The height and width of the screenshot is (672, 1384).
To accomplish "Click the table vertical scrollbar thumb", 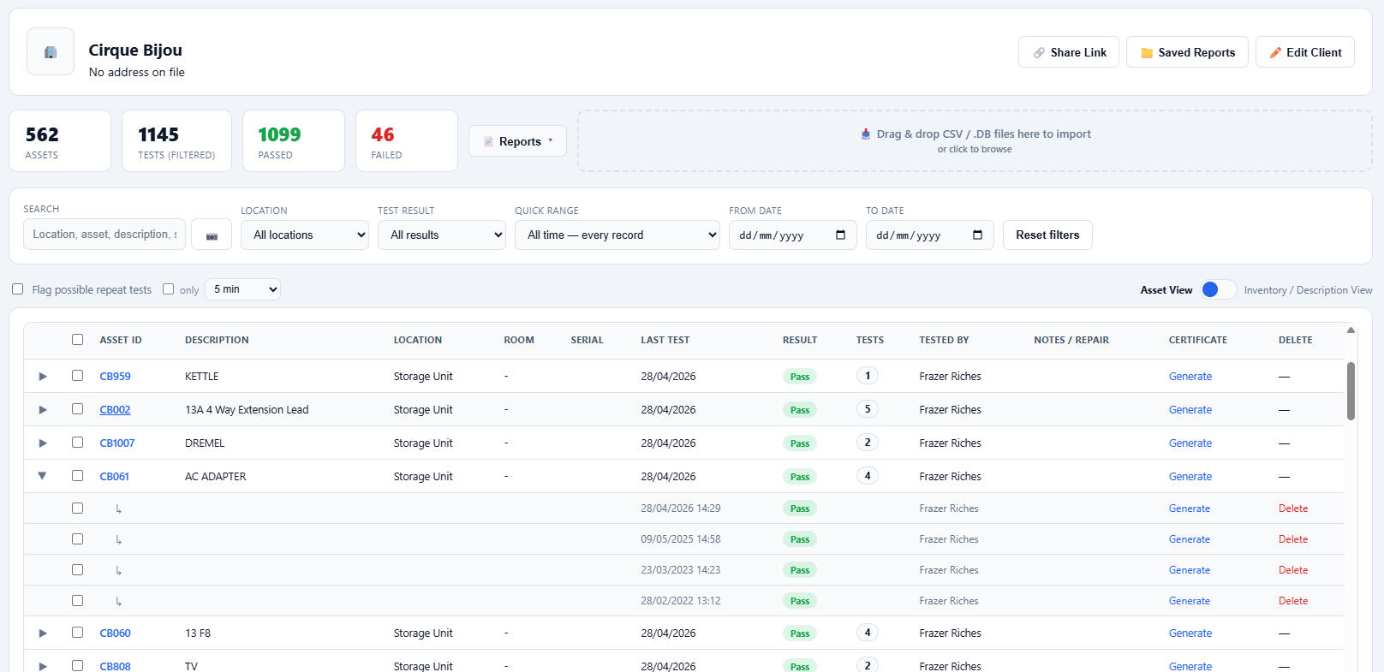I will (1351, 391).
